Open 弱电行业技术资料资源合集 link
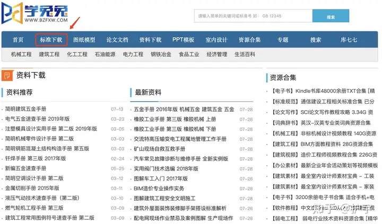 click(325, 218)
